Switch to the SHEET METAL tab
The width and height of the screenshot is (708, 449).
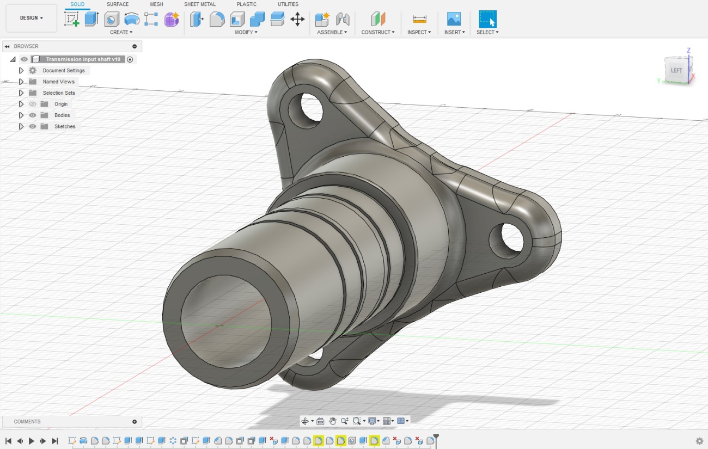199,4
